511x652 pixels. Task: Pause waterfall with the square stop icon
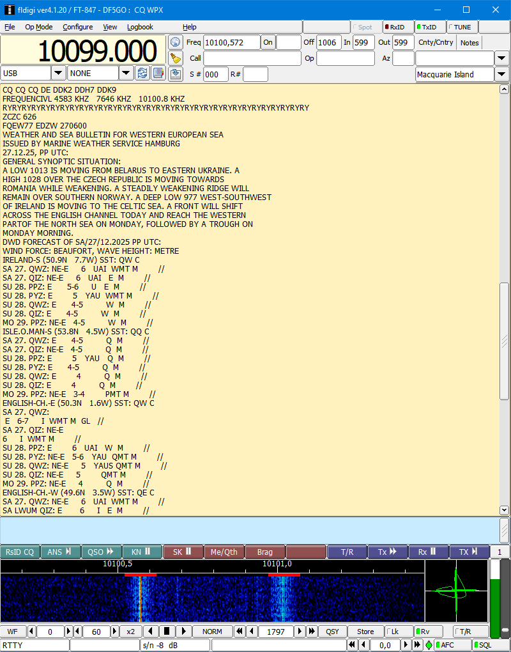[x=167, y=632]
